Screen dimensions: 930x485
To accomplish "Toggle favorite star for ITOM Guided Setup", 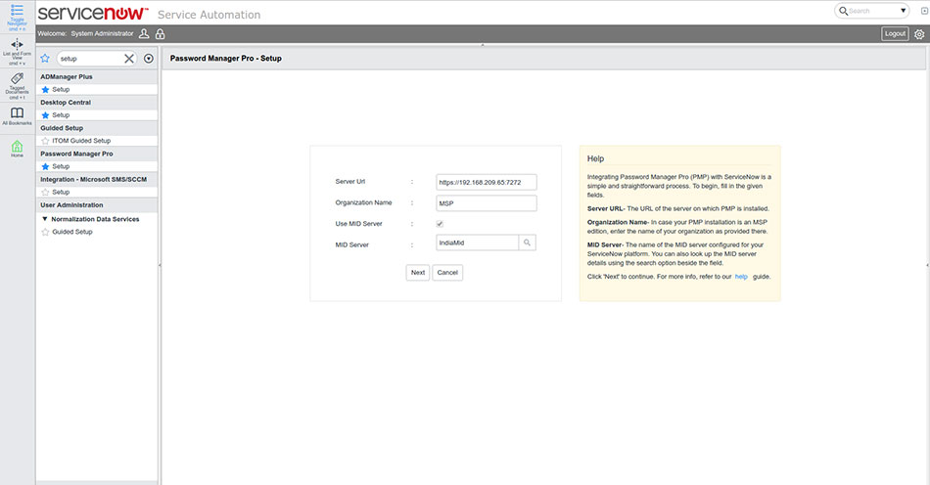I will coord(45,141).
